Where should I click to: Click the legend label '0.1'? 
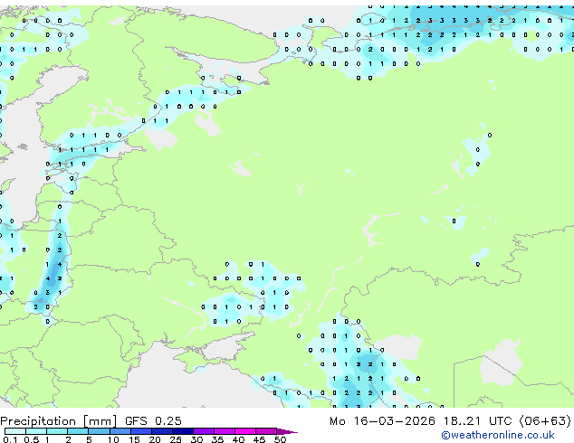tap(10, 439)
